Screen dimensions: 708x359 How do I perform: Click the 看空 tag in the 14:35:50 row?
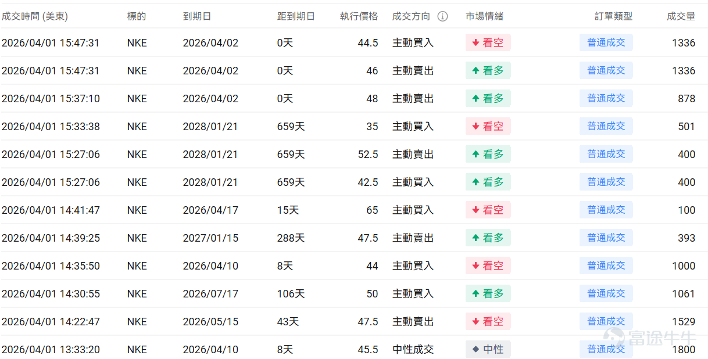pyautogui.click(x=488, y=265)
